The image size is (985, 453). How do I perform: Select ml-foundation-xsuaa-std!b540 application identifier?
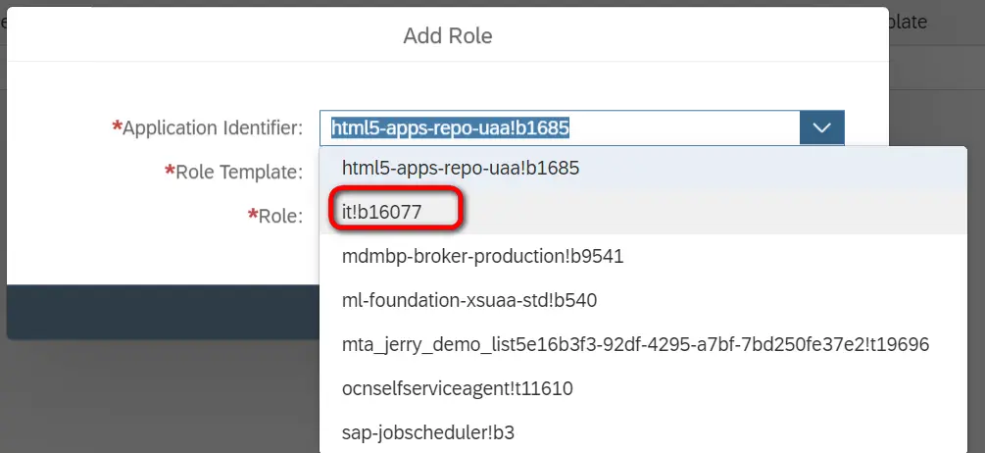[469, 300]
